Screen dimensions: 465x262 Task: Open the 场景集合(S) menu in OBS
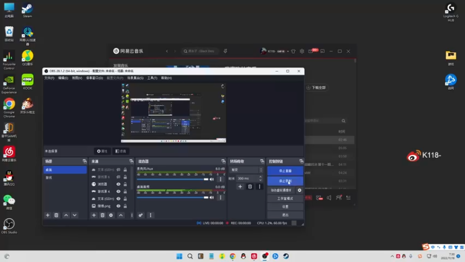[x=135, y=78]
